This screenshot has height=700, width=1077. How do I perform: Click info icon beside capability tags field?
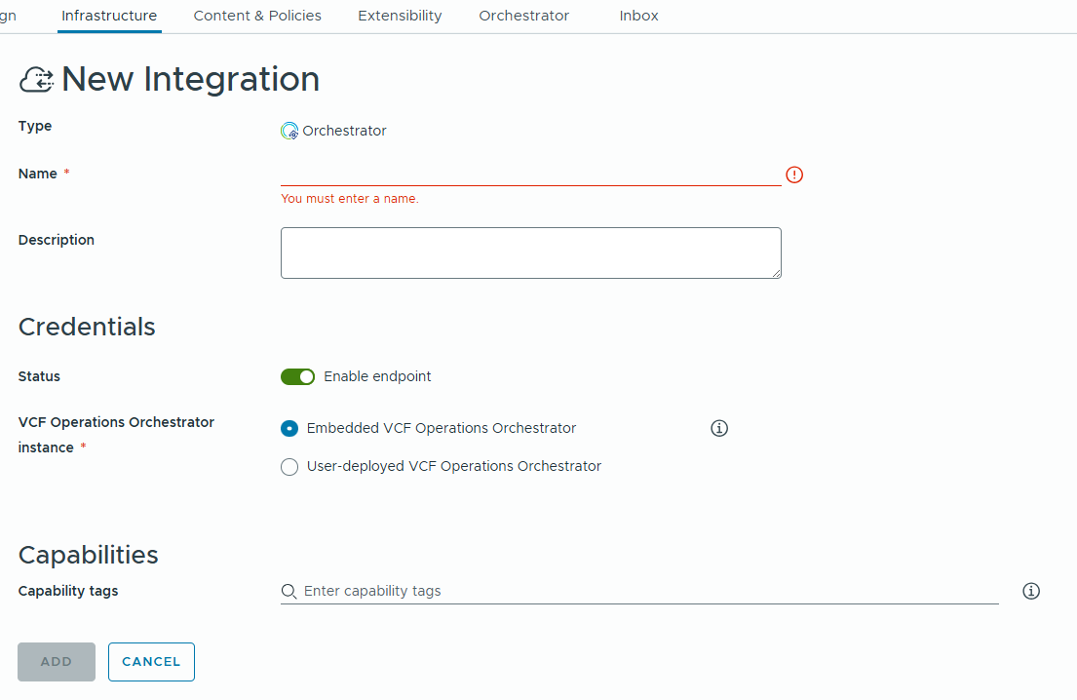click(1031, 591)
